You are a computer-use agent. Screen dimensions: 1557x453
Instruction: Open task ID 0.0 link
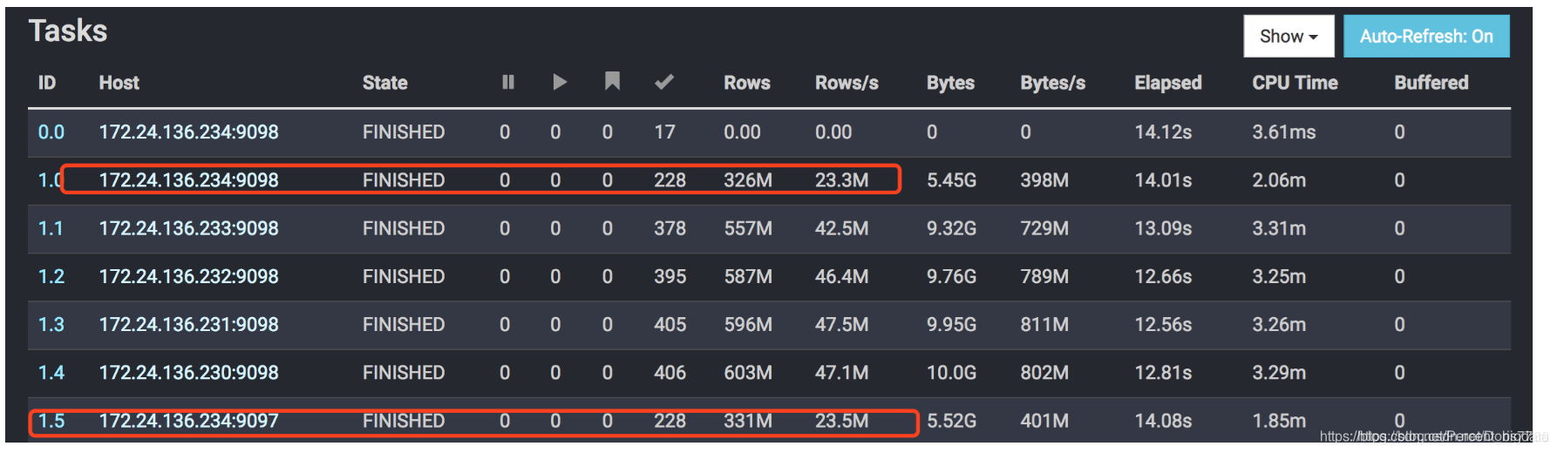point(51,132)
